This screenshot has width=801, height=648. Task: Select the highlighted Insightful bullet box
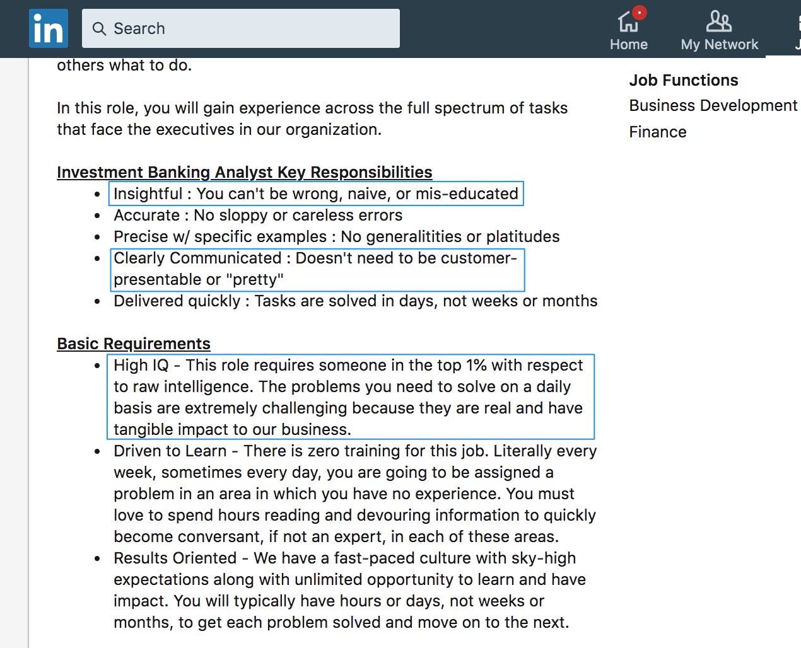click(315, 194)
